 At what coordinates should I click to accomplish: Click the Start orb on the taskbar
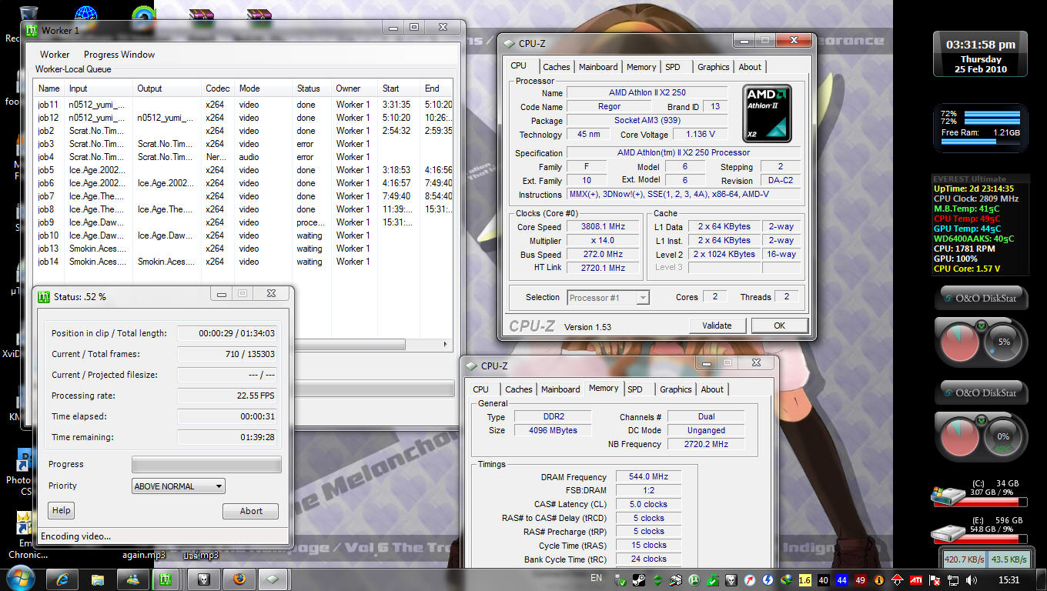pyautogui.click(x=19, y=578)
